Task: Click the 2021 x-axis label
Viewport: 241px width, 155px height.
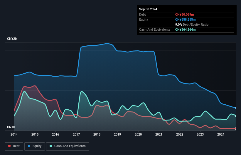Action: [159, 134]
